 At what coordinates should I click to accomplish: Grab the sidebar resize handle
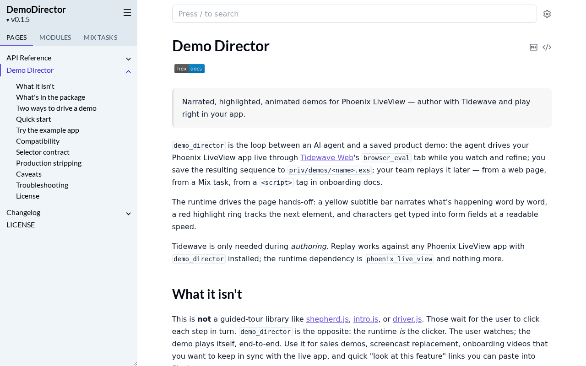tap(135, 363)
